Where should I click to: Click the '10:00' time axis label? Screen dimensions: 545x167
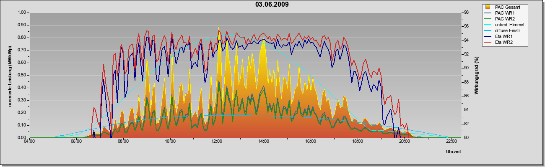tap(170, 142)
